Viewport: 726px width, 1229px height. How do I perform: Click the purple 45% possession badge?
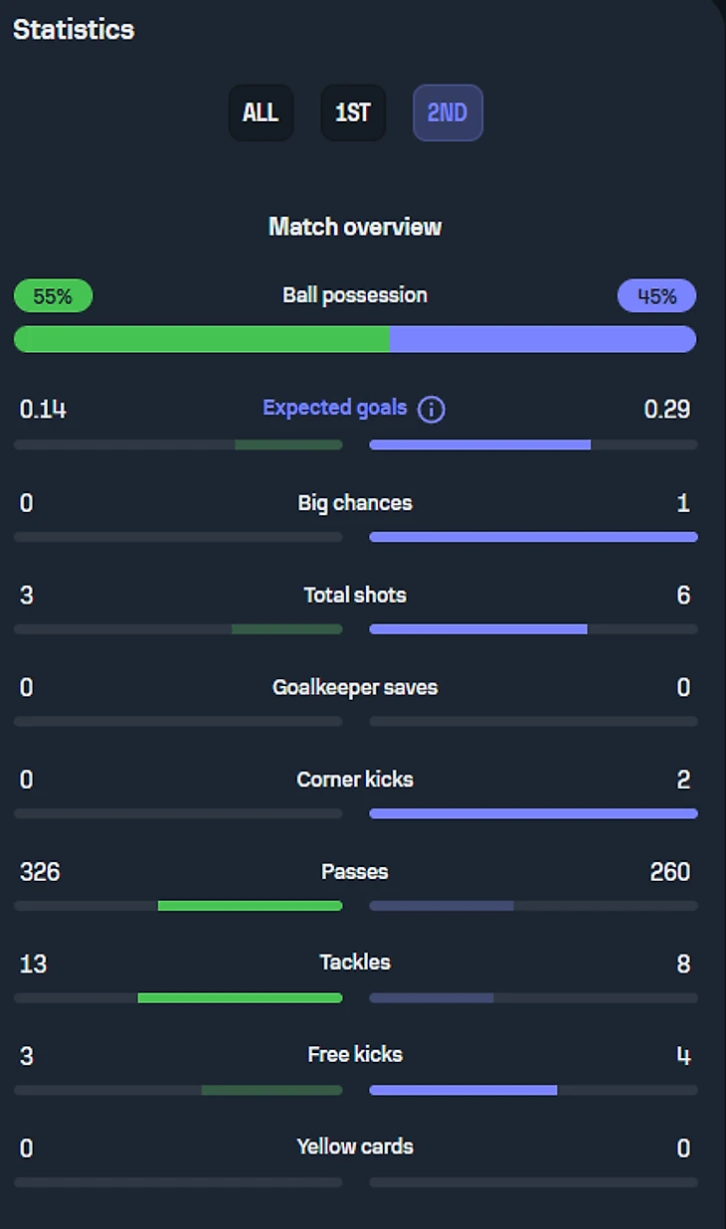[x=656, y=295]
